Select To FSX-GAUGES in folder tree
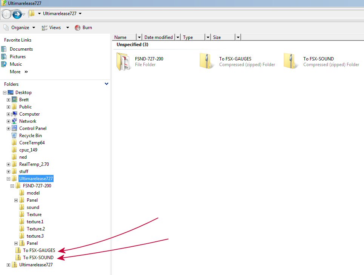The height and width of the screenshot is (275, 364). [39, 250]
